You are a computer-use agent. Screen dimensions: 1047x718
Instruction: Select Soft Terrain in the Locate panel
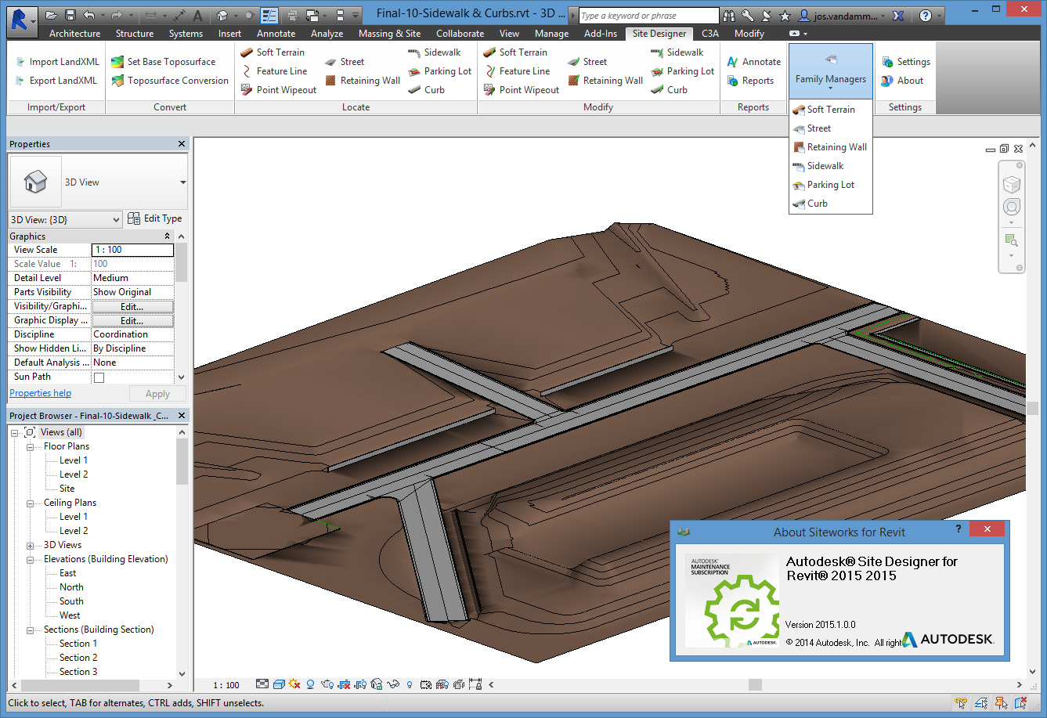(273, 52)
